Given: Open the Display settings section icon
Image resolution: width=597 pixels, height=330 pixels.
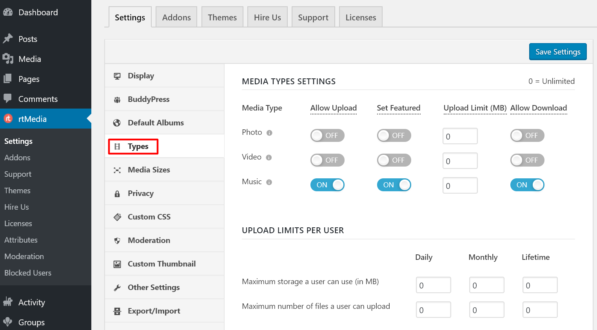Looking at the screenshot, I should [x=117, y=75].
